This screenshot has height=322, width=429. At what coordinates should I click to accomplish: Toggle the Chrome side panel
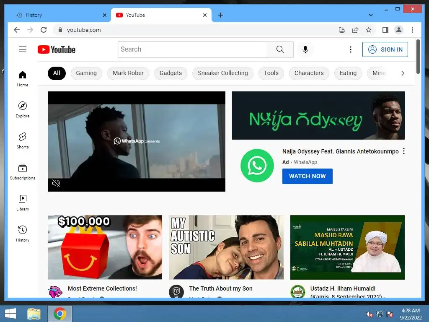[385, 30]
